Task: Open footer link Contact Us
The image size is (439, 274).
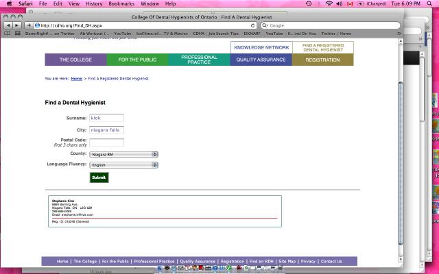Action: (331, 262)
